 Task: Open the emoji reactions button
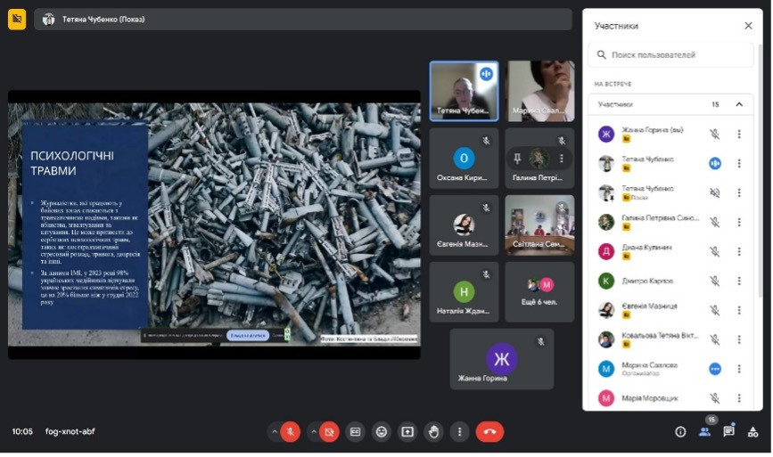(381, 432)
